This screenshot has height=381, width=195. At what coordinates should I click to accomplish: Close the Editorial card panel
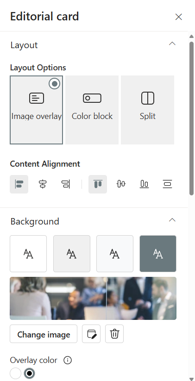tap(179, 17)
